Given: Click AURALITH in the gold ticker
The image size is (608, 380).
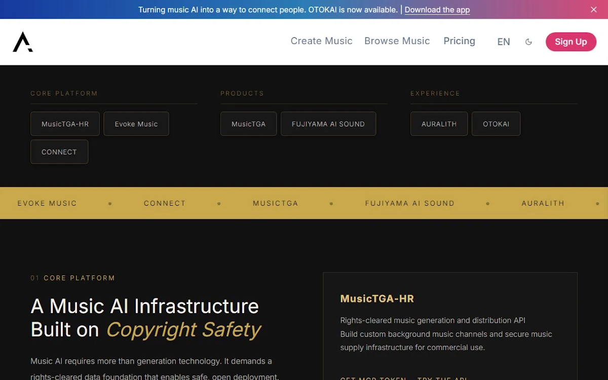Looking at the screenshot, I should point(543,203).
